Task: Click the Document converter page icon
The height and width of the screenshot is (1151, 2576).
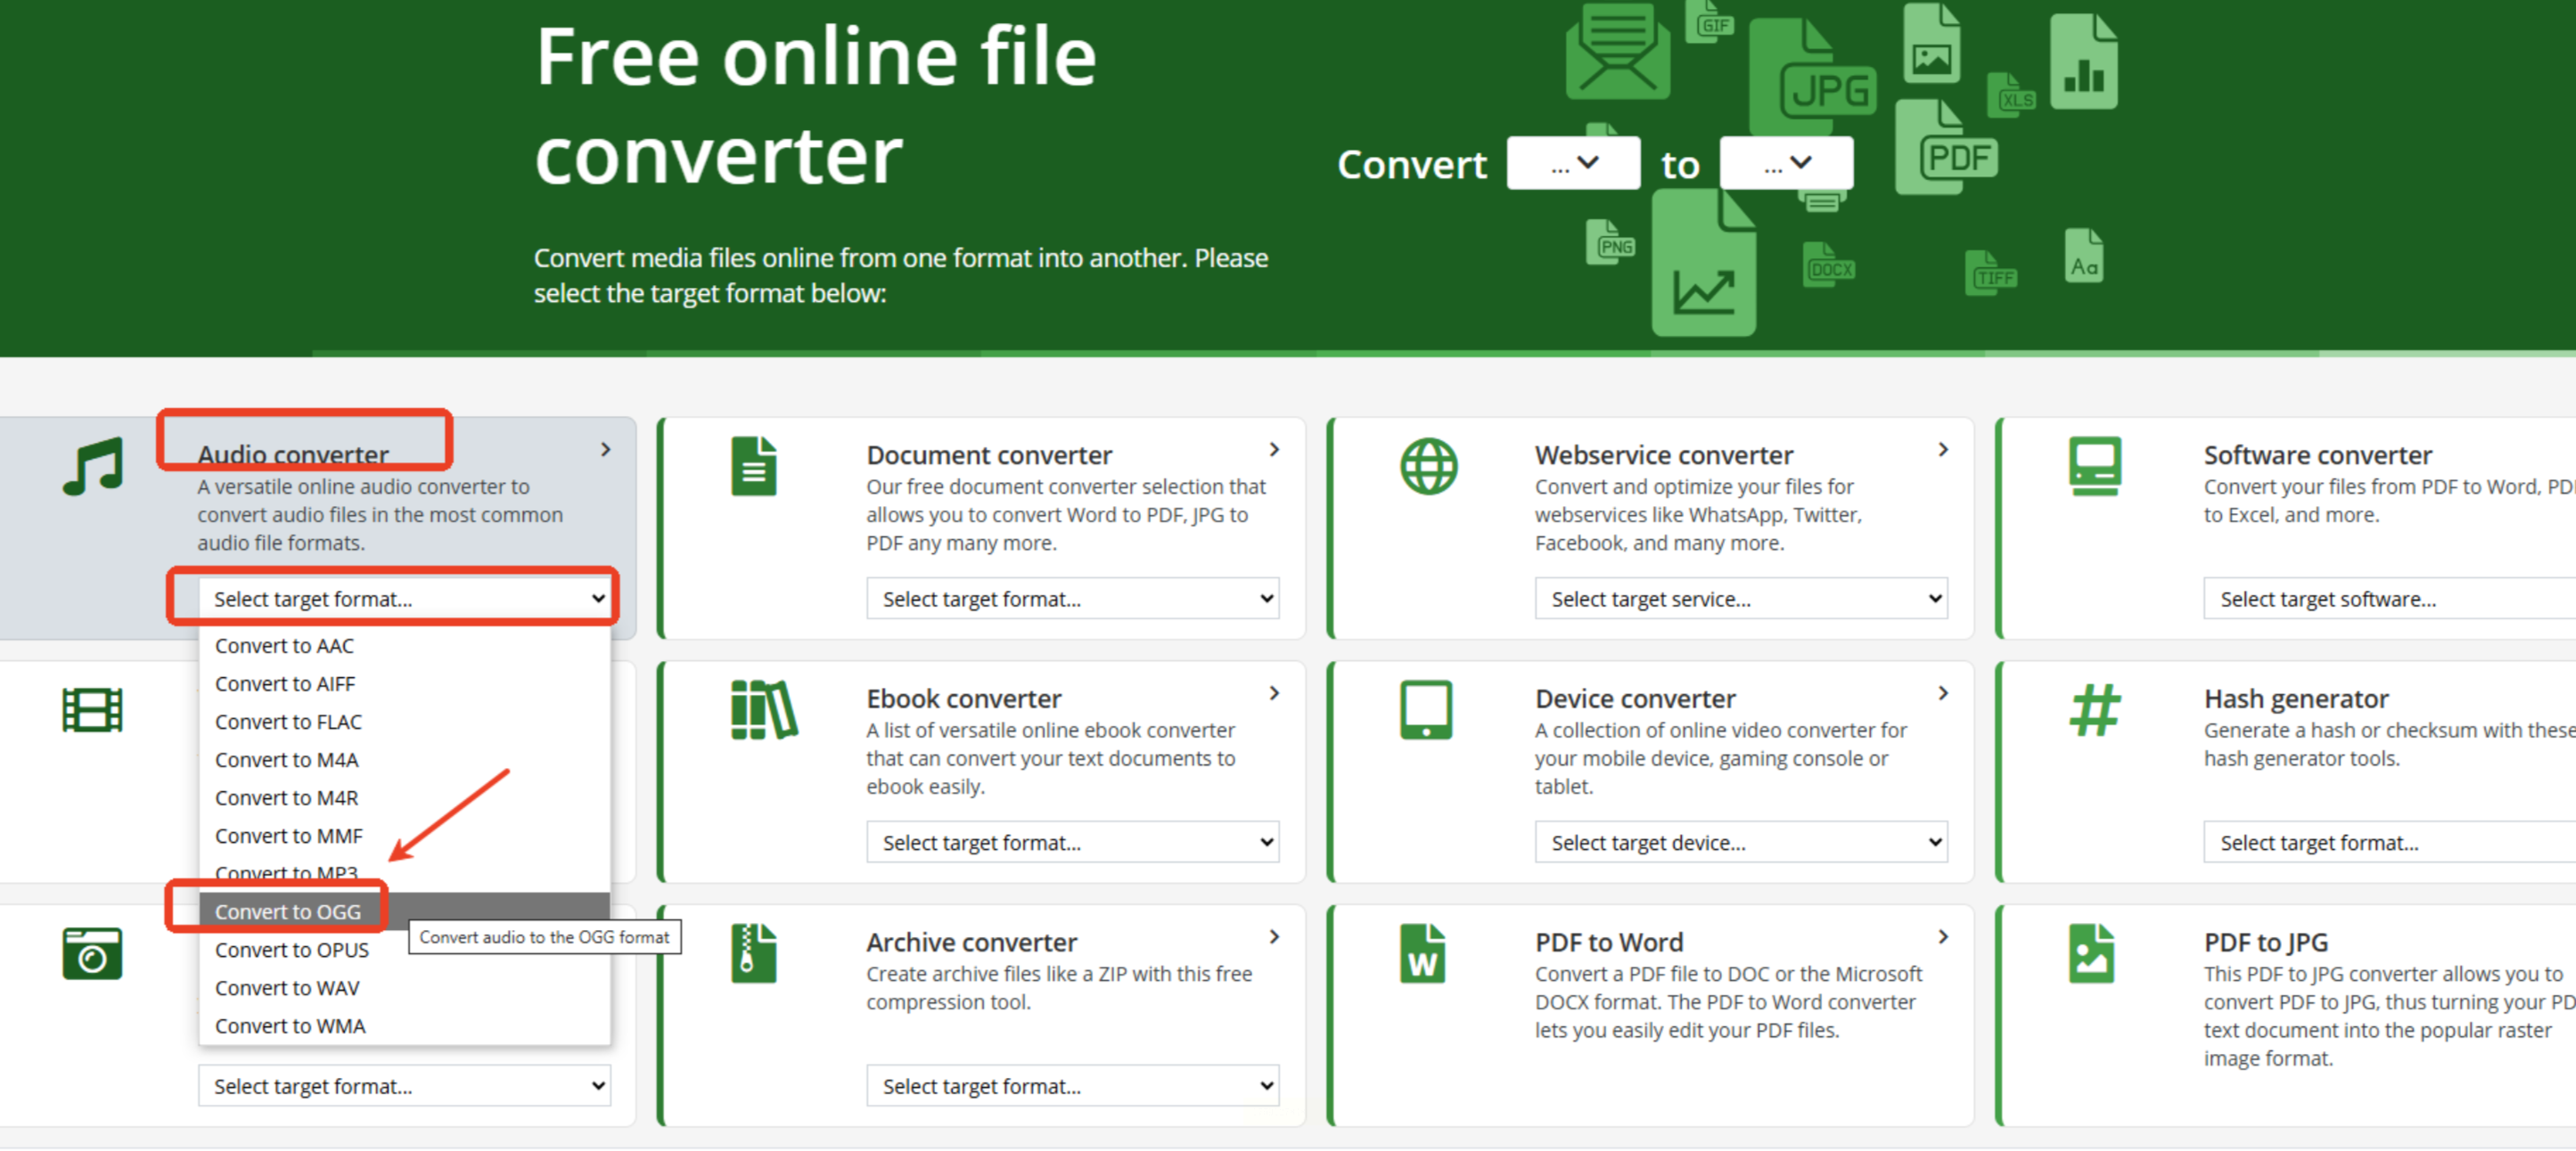Action: 753,467
